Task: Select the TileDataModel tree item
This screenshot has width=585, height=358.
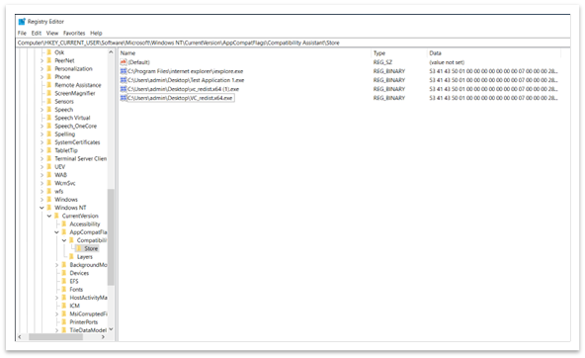Action: coord(88,330)
